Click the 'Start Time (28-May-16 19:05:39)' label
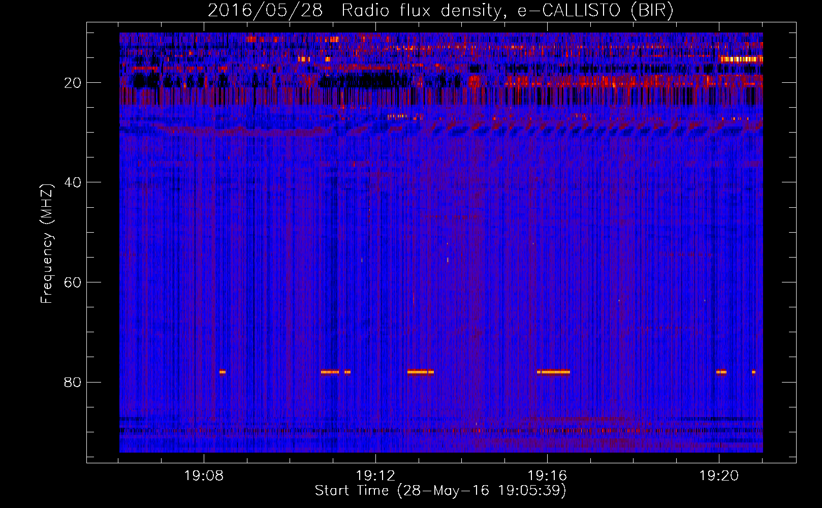 (x=440, y=491)
